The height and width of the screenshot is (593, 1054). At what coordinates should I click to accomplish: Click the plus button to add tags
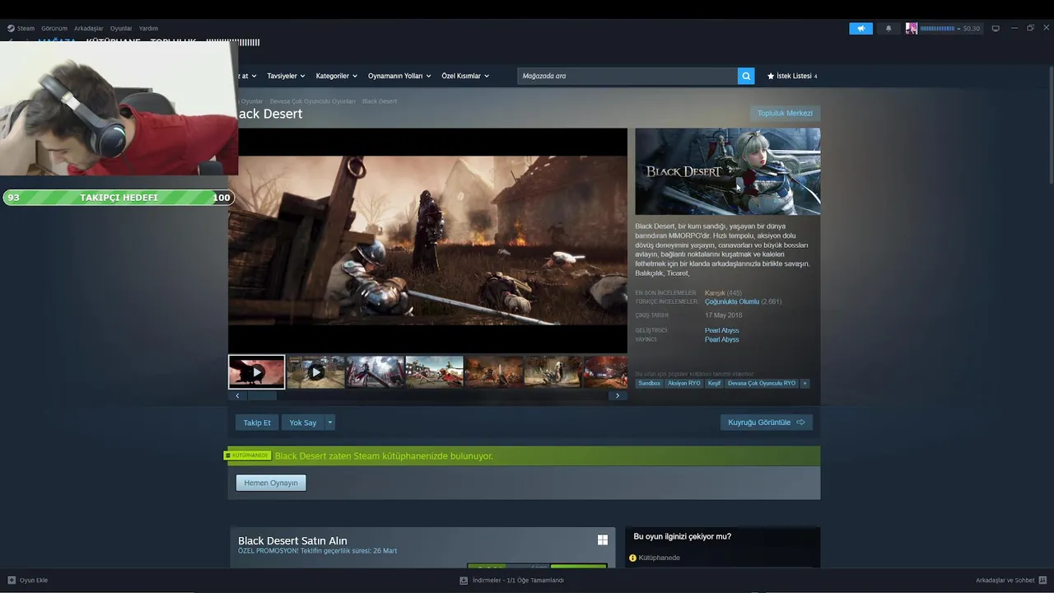click(x=804, y=383)
